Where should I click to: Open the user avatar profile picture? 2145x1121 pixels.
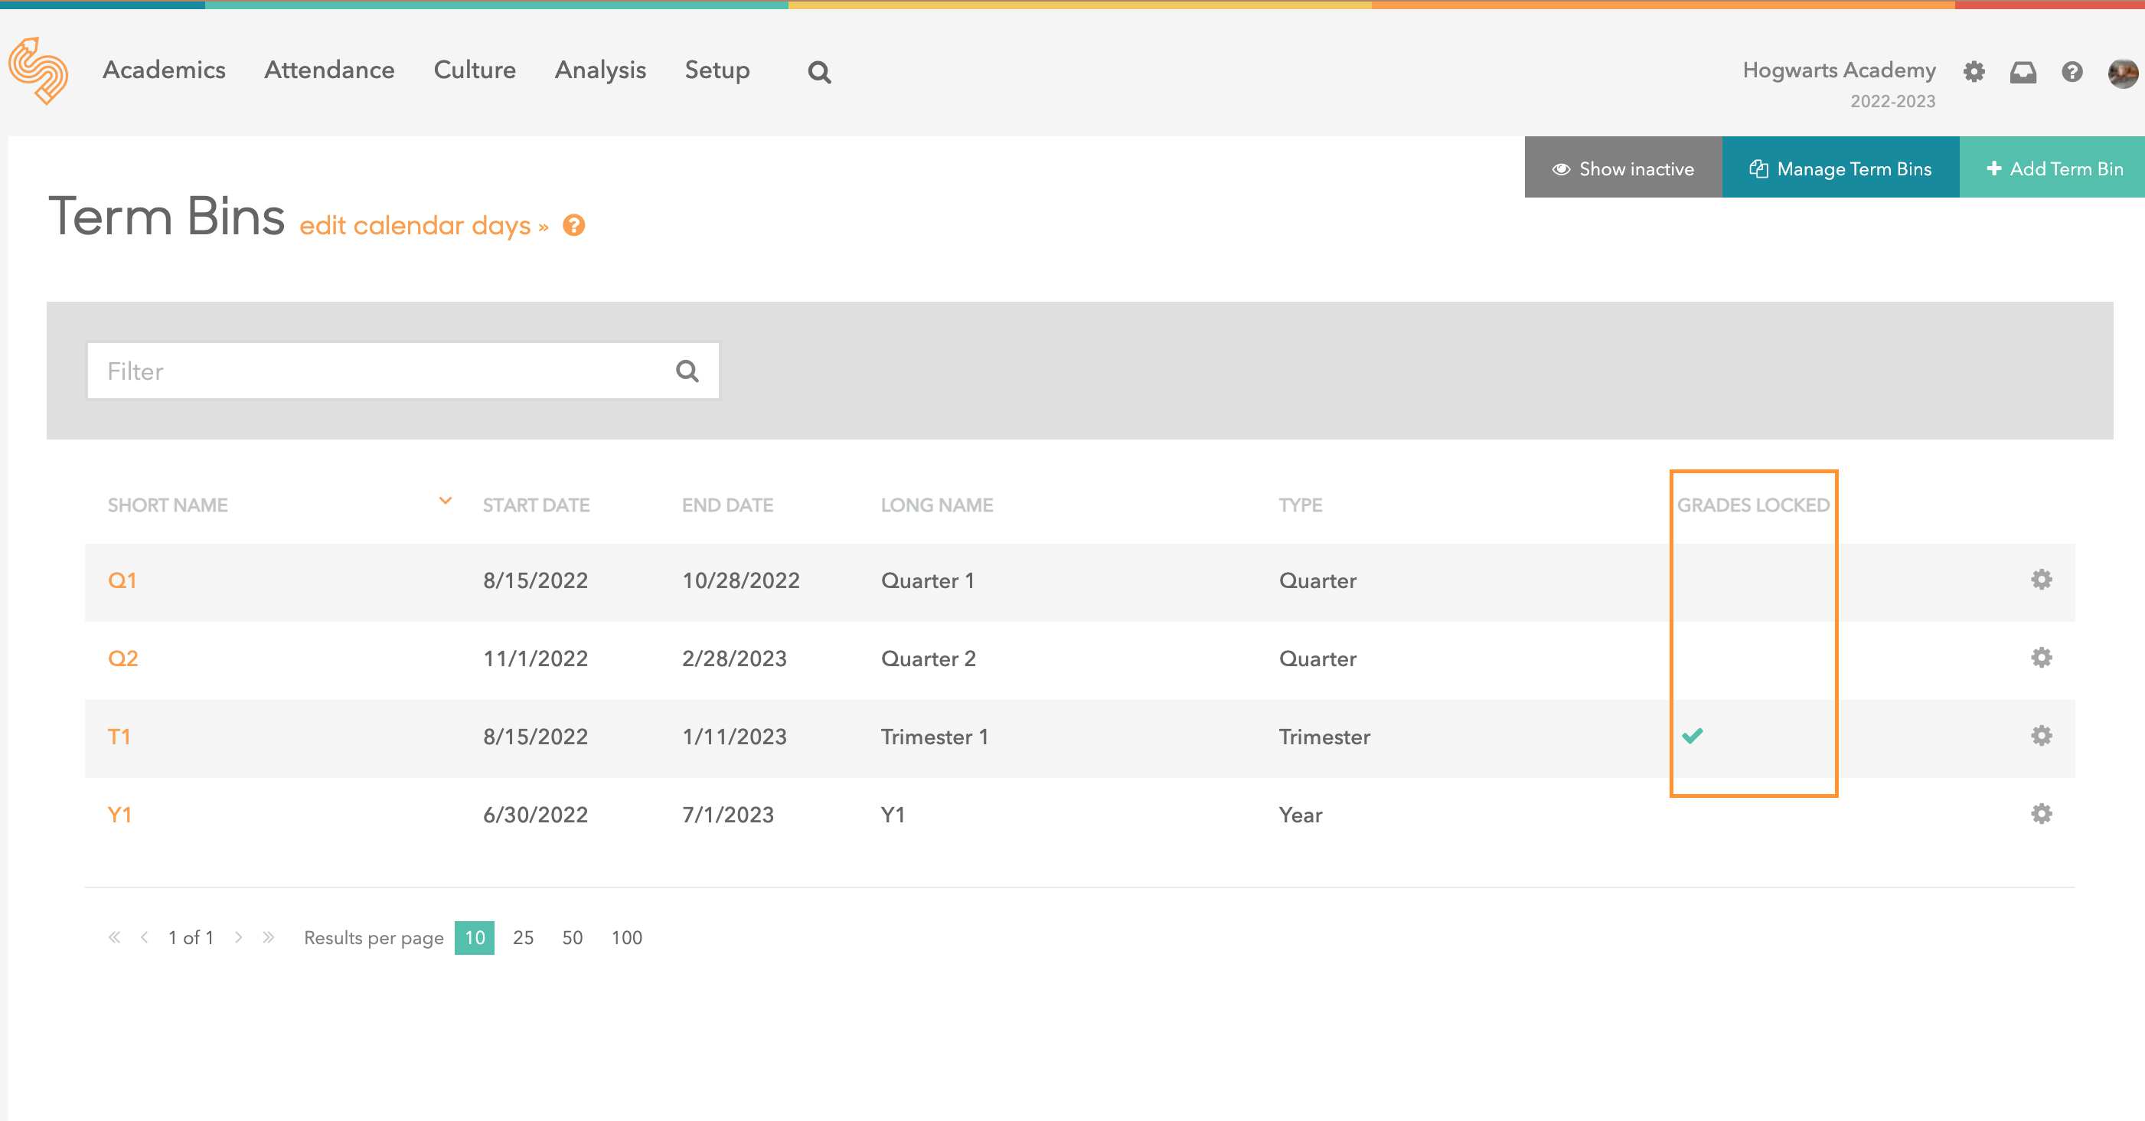2122,73
